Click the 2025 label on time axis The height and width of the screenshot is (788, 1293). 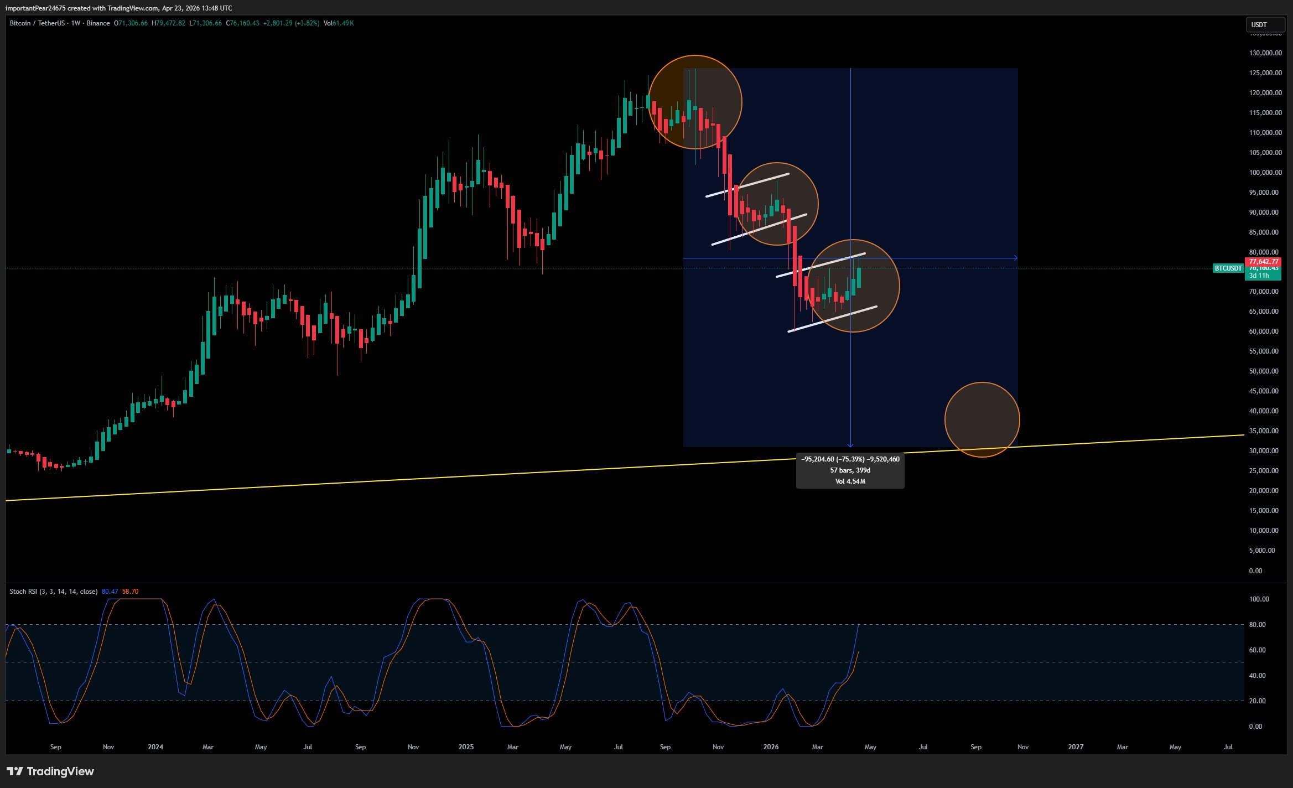coord(466,747)
